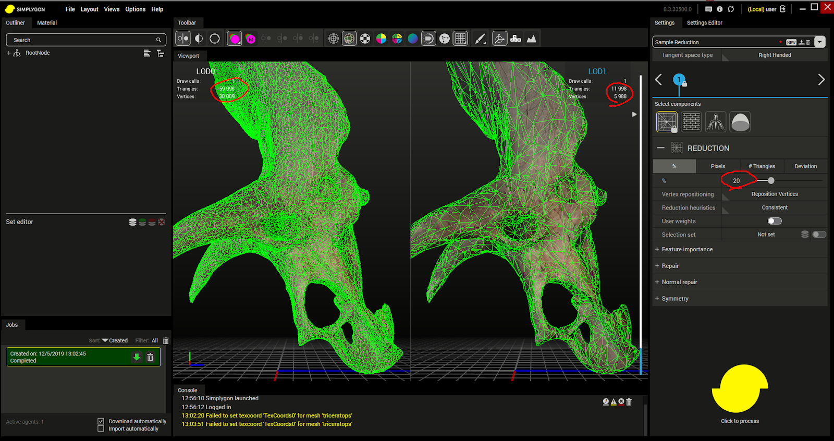Click the keyboard keys toolbar icon

516,39
